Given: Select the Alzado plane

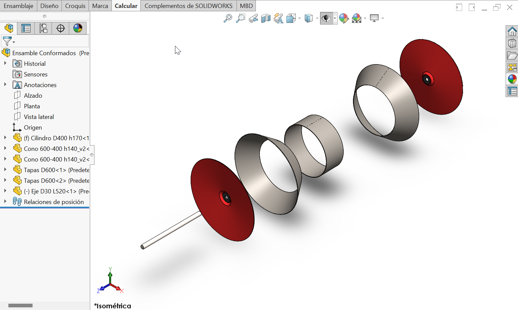Looking at the screenshot, I should click(33, 96).
